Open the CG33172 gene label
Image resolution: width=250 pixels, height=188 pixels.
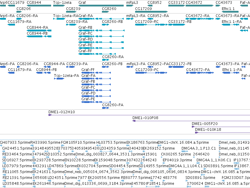177,3
